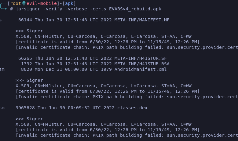Click the skull icon in the prompt
The width and height of the screenshot is (238, 141).
[x=24, y=3]
